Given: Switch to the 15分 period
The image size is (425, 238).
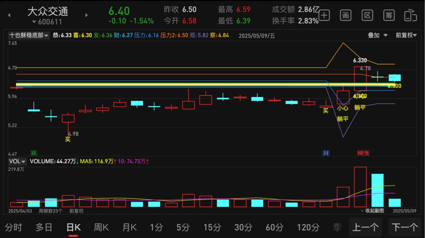Looking at the screenshot, I should (x=212, y=227).
